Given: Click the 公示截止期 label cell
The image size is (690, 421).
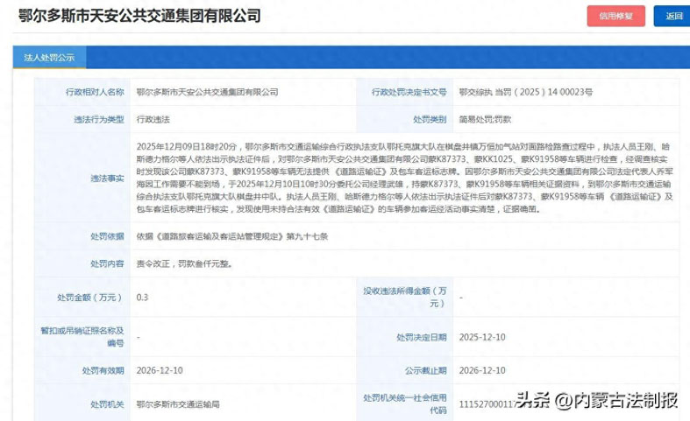Looking at the screenshot, I should (x=423, y=369).
